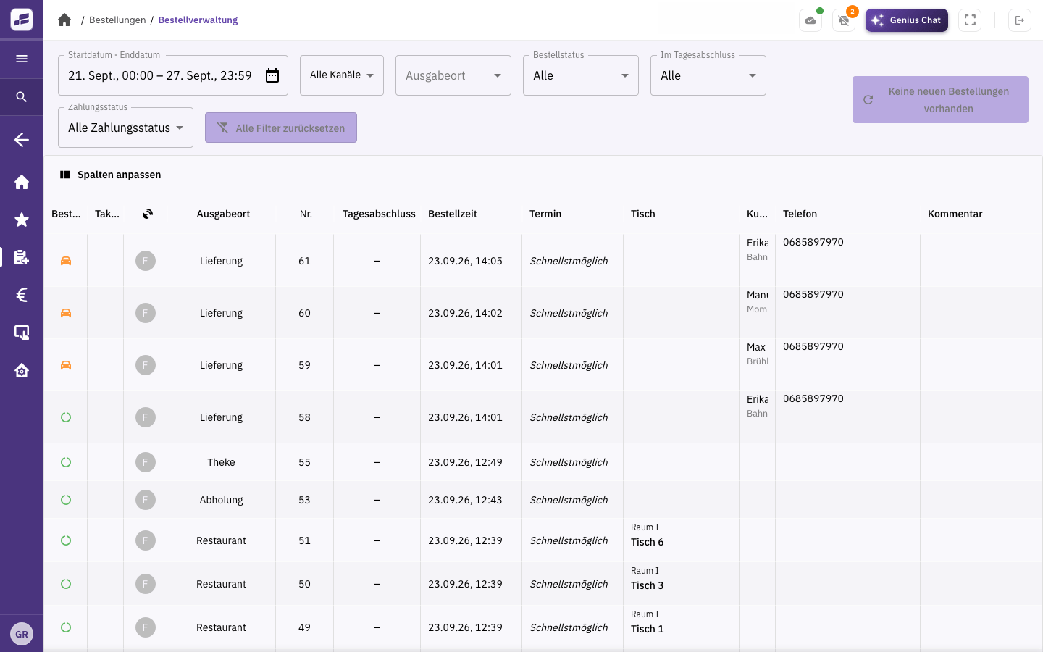Click the cloud sync status icon
The image size is (1043, 652).
(x=810, y=20)
